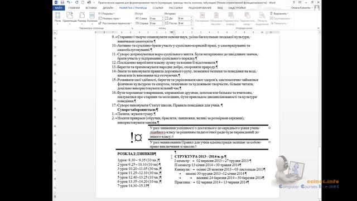Screen dimensions: 357x201
Task: Click the large exclamation mark in table
Action: coord(132,138)
